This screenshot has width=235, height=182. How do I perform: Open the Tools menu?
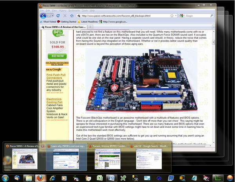85,11
